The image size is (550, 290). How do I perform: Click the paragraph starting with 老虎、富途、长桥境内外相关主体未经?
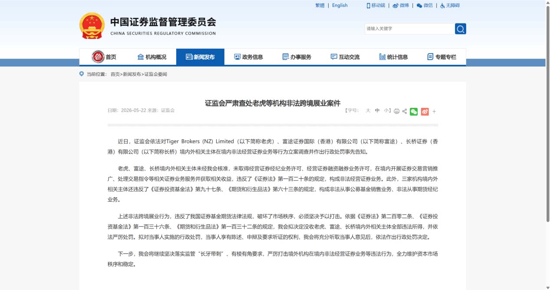pyautogui.click(x=273, y=184)
